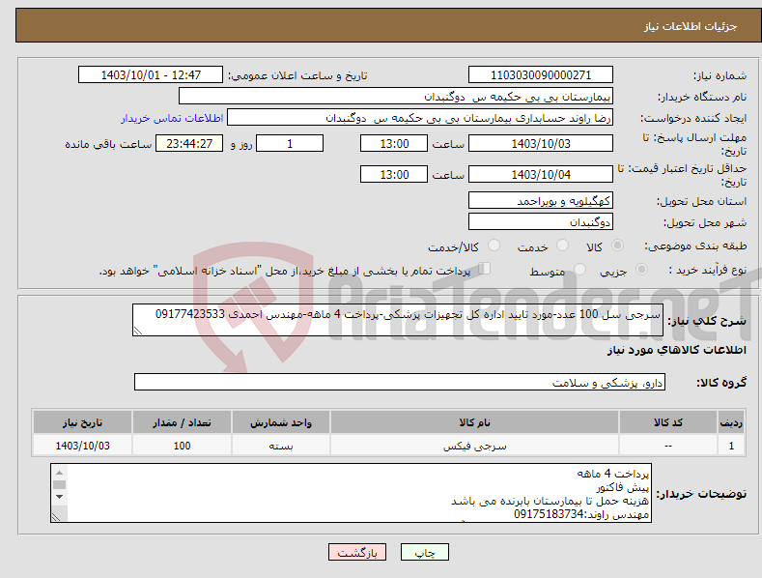Click the شماره نیاز field 1103030090000271
The image size is (762, 578).
(x=541, y=75)
